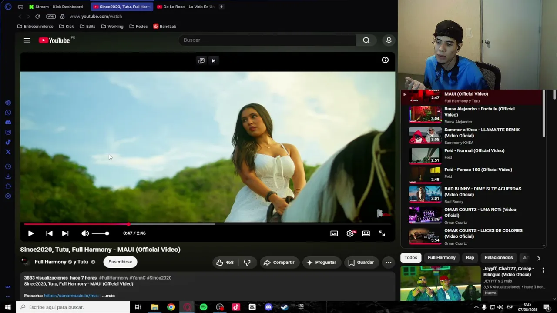
Task: Select the Relacionados filter chip
Action: point(499,258)
